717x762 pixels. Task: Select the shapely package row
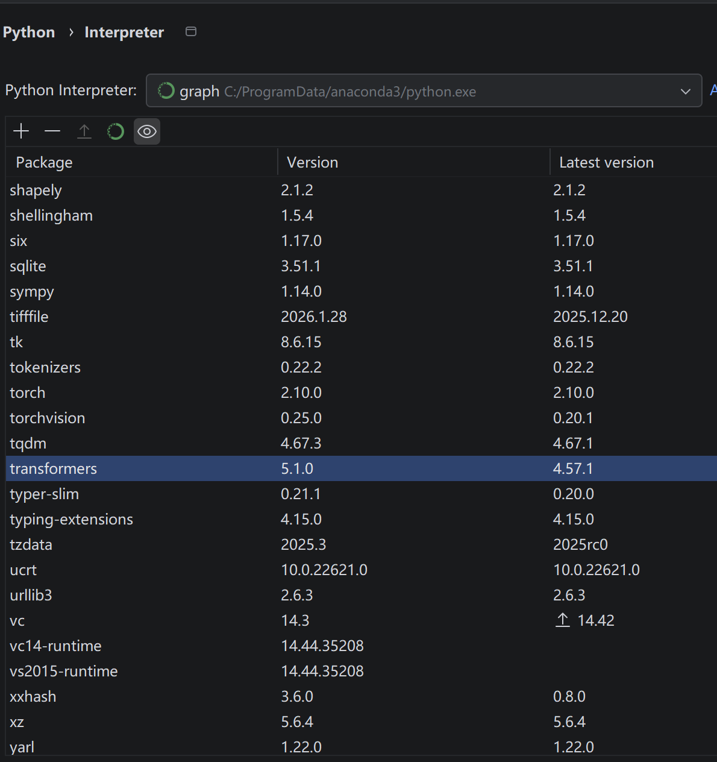coord(361,190)
